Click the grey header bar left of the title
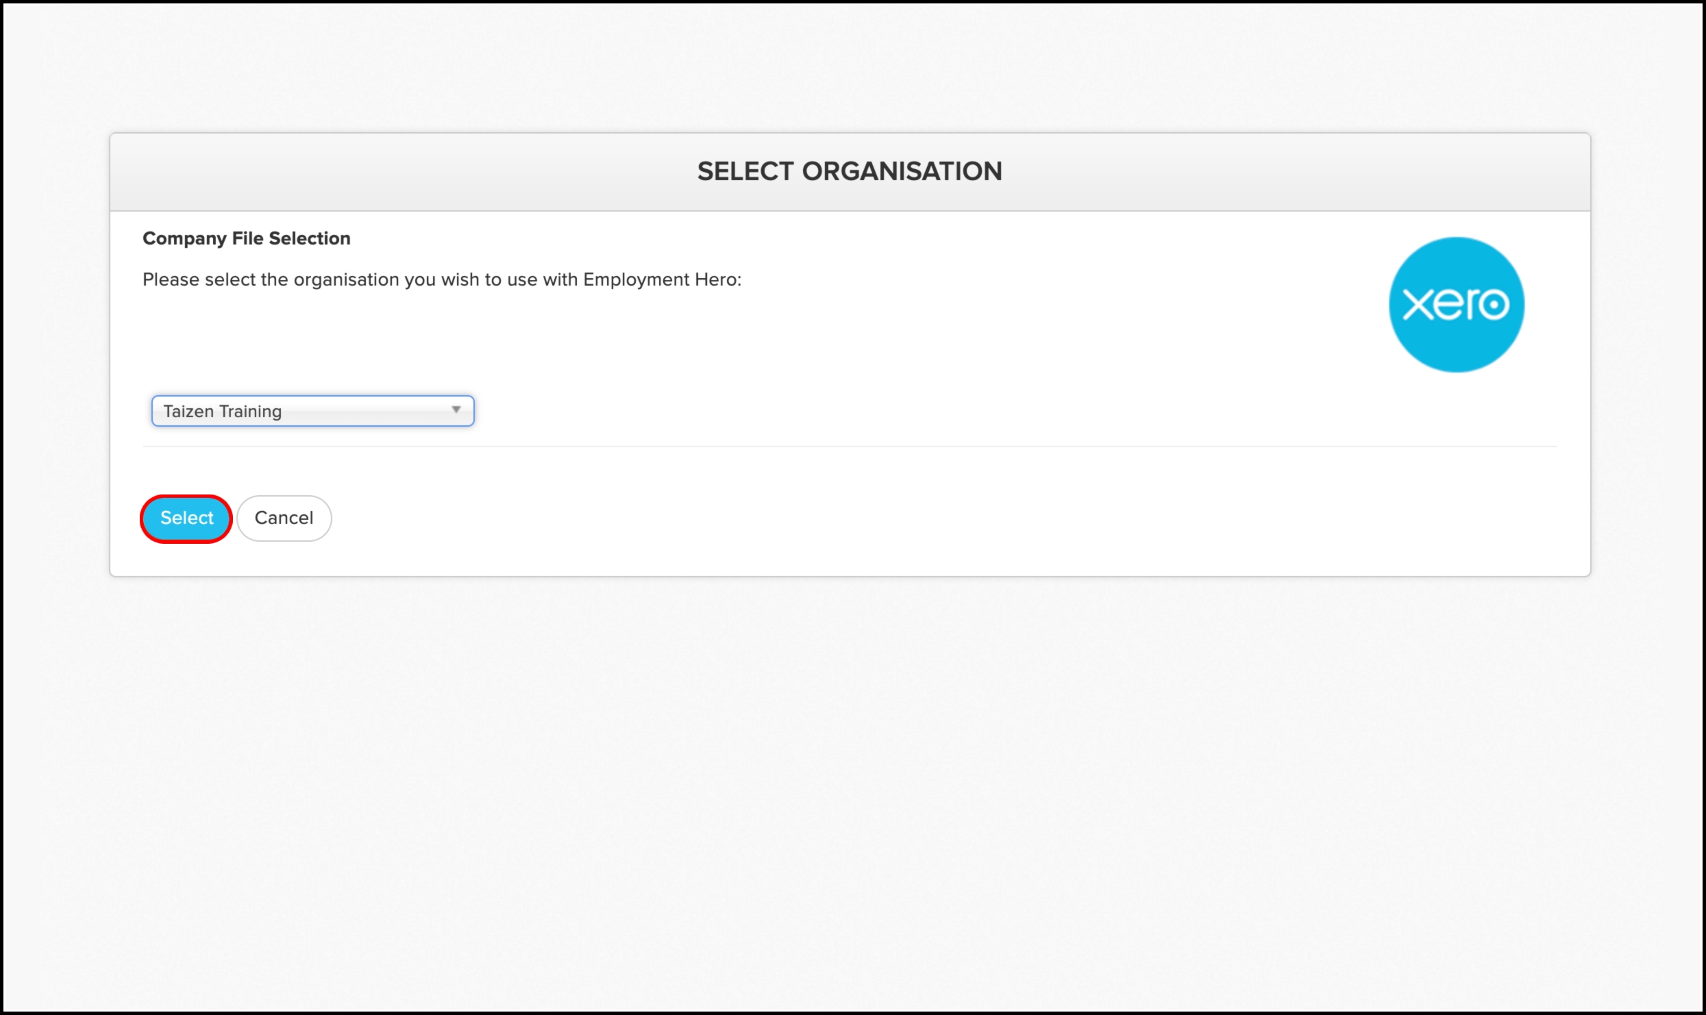The width and height of the screenshot is (1706, 1015). coord(404,171)
